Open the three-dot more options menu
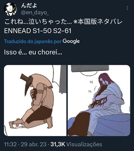 (x=127, y=8)
